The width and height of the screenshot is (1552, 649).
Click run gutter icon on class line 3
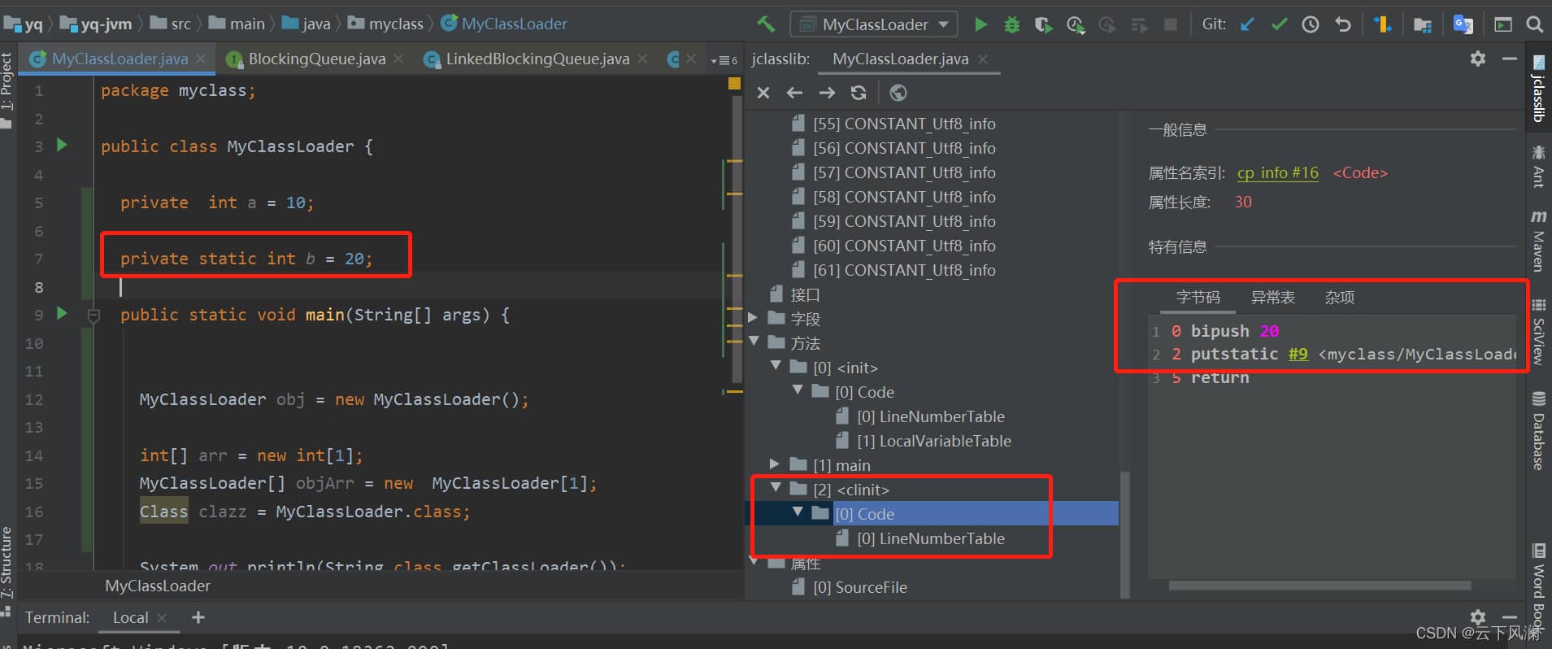point(62,145)
